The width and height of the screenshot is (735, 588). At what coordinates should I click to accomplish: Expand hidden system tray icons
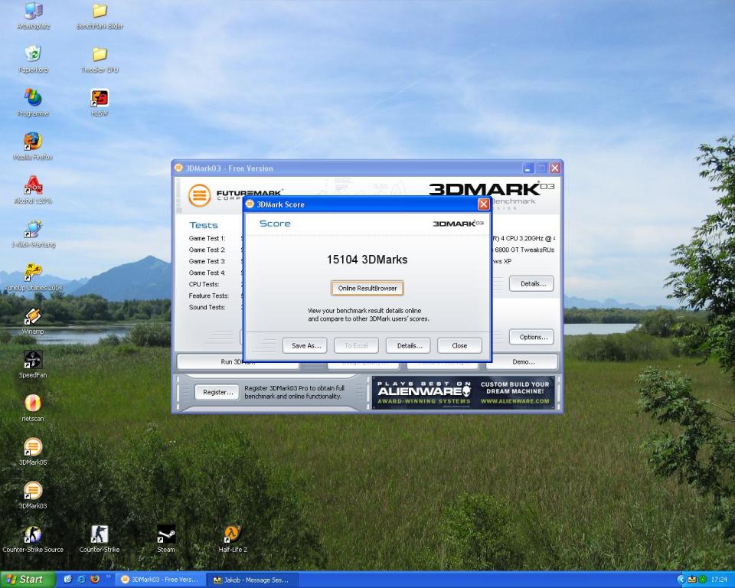681,580
